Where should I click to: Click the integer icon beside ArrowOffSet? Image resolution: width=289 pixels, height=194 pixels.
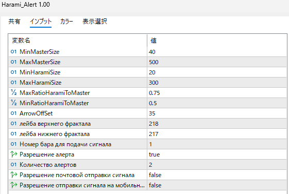click(13, 113)
